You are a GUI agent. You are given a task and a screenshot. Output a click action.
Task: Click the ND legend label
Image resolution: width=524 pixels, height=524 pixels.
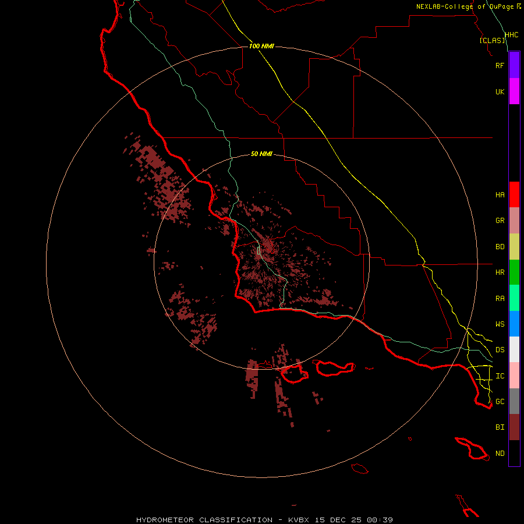tap(500, 454)
